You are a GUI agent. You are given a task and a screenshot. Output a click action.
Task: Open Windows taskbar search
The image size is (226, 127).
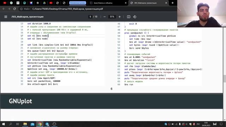(11, 124)
